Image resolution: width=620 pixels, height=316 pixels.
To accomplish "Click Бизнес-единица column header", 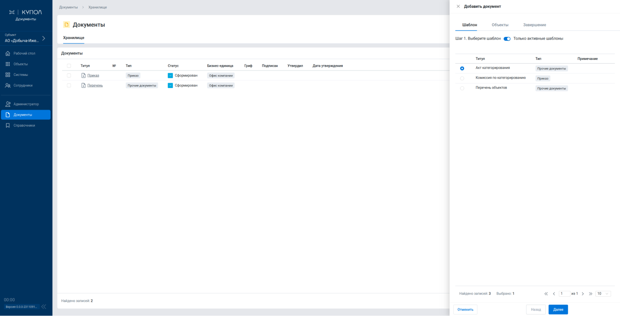I will (220, 66).
